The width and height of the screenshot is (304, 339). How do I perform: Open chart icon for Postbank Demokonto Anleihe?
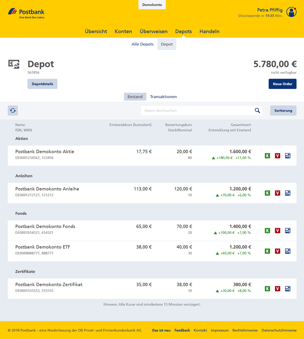pyautogui.click(x=288, y=193)
